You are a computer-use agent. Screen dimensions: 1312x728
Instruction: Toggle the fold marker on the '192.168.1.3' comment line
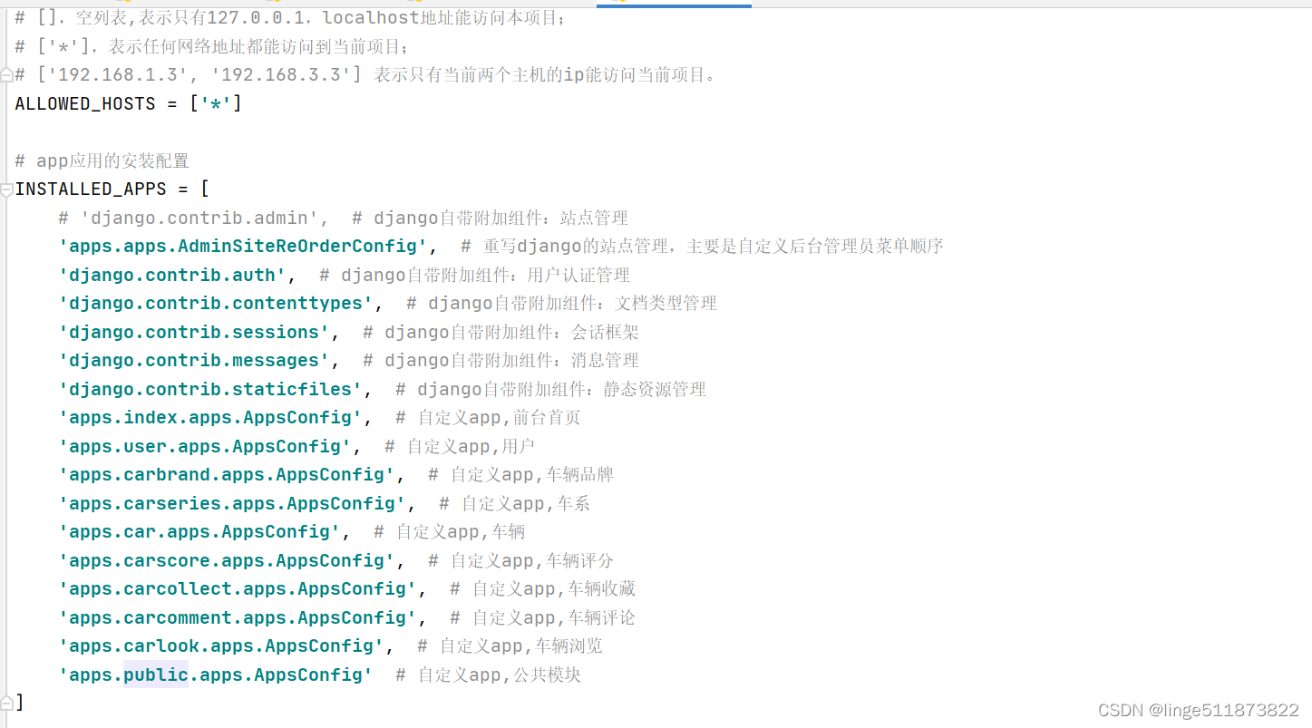(x=6, y=75)
